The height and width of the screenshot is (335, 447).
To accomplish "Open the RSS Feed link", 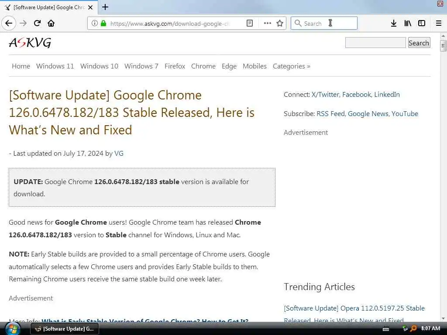I will tap(331, 114).
